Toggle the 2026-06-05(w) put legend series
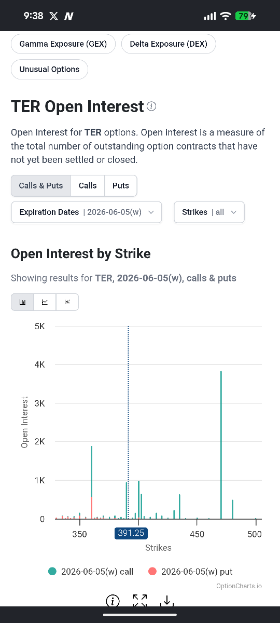Viewport: 280px width, 623px height. [190, 572]
